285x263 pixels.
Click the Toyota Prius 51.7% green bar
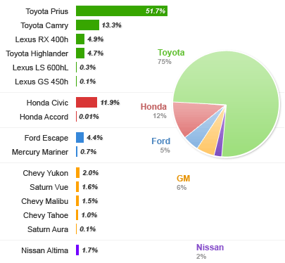coord(122,11)
